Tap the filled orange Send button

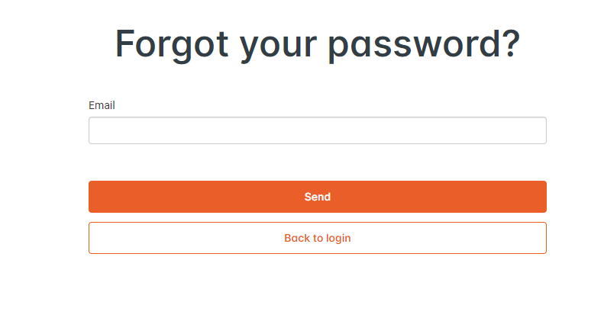coord(317,197)
